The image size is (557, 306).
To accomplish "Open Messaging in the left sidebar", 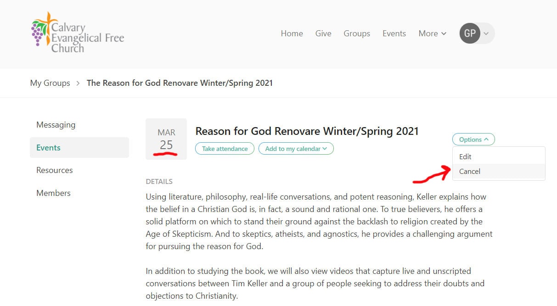I will (x=56, y=125).
